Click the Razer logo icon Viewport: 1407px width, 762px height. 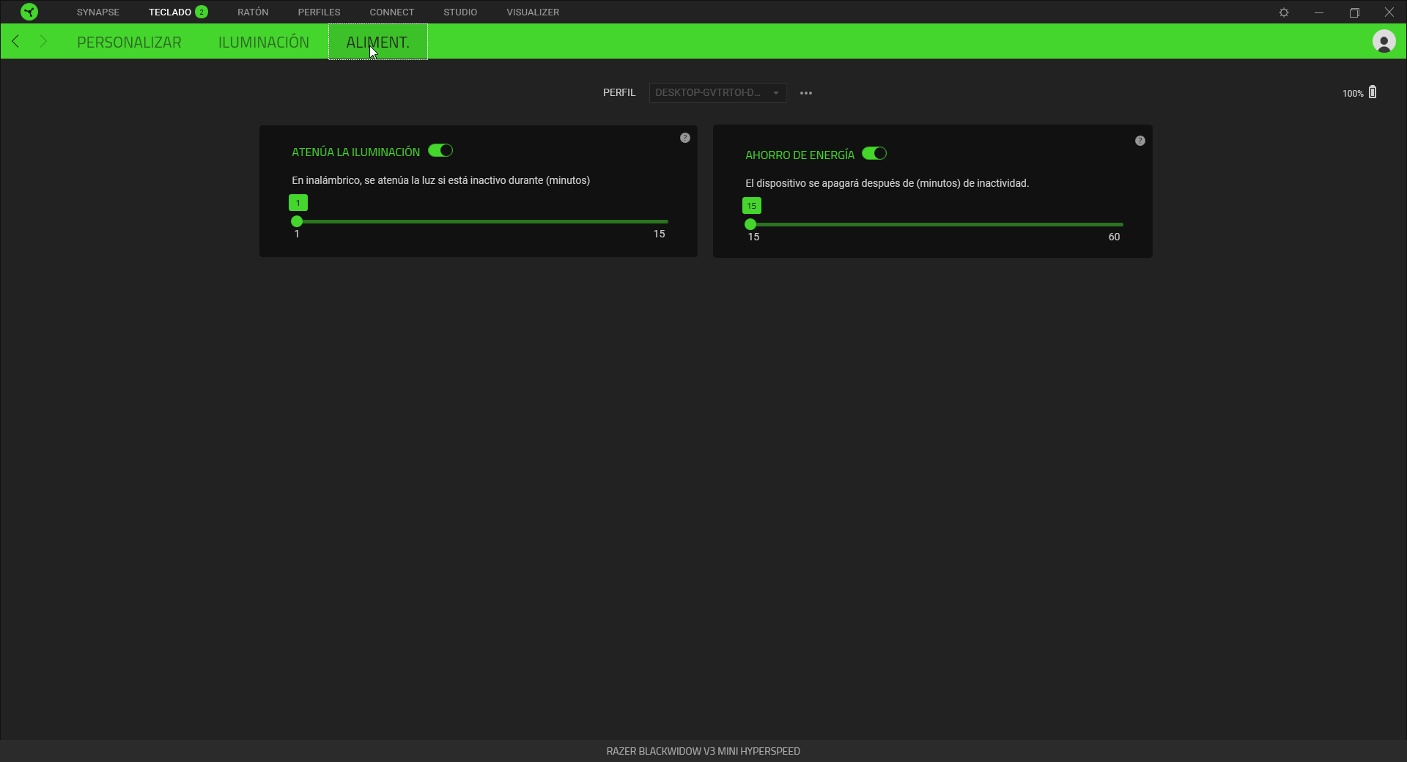point(29,12)
